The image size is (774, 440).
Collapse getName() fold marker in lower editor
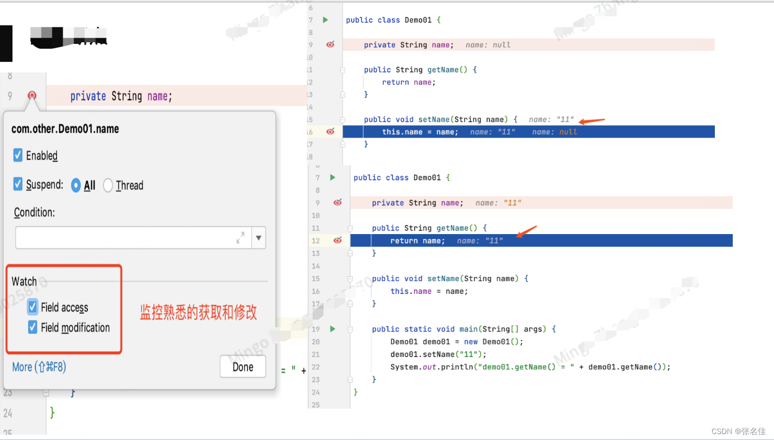pos(350,228)
